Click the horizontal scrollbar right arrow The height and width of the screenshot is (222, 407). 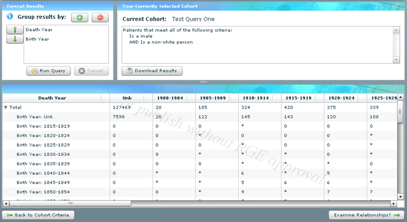pyautogui.click(x=394, y=204)
